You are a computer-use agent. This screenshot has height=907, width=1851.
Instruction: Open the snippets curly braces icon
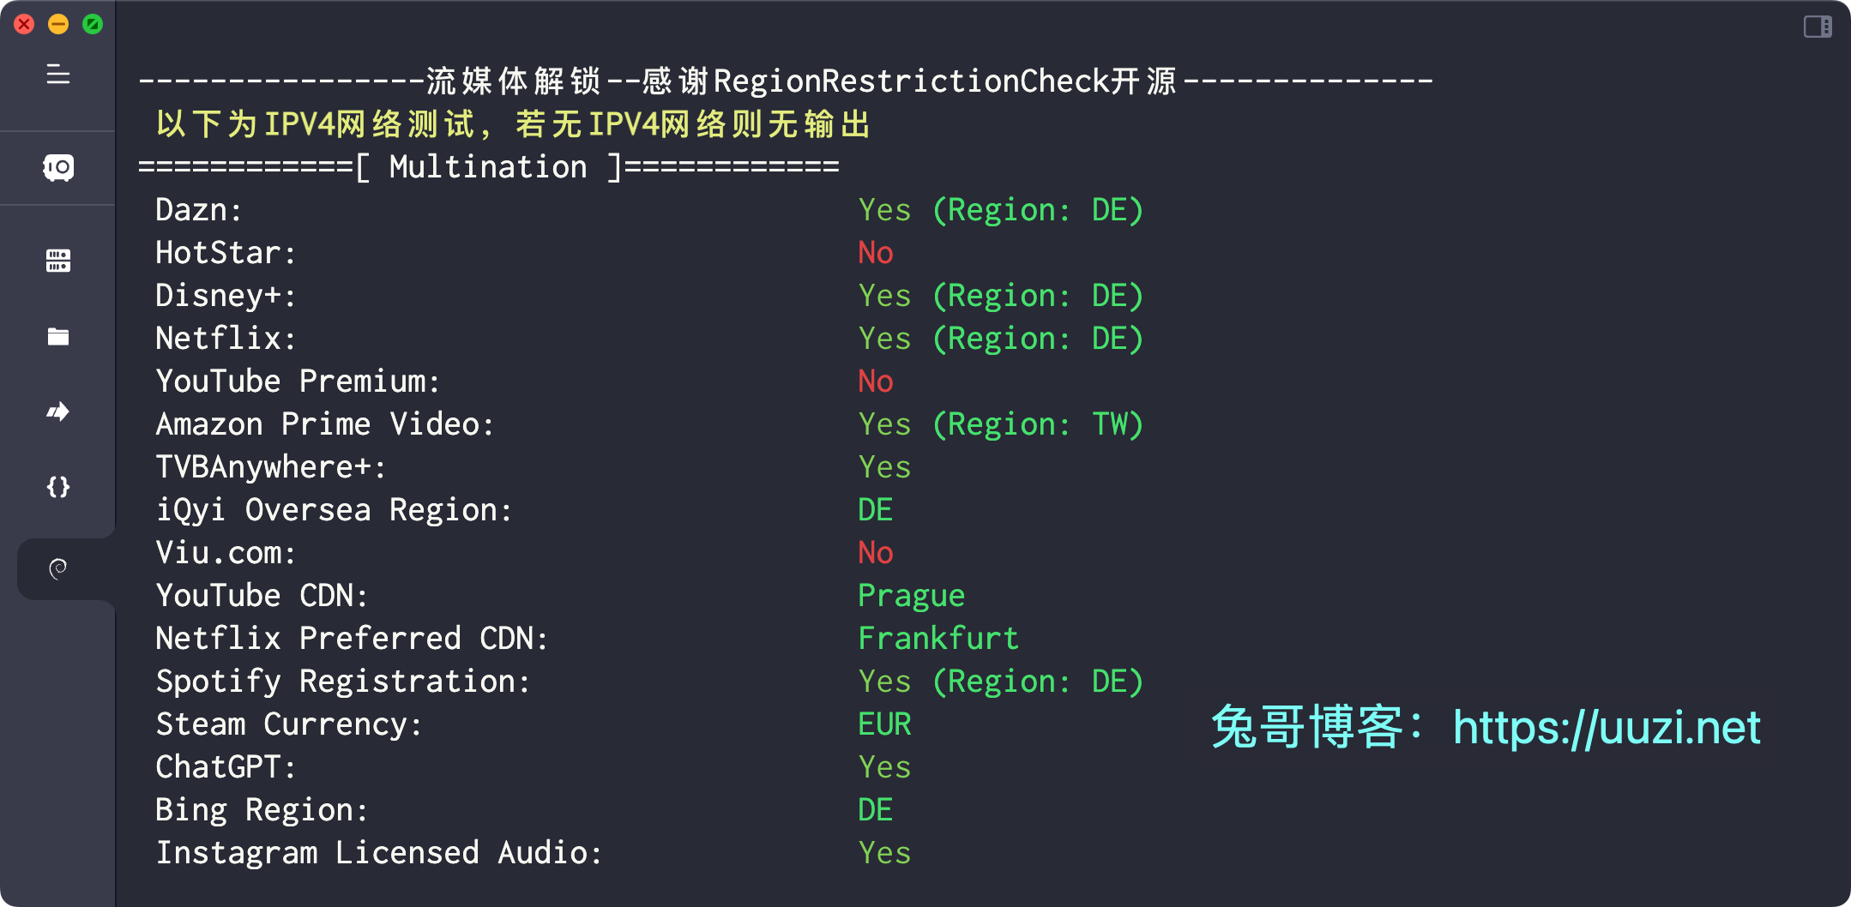(x=58, y=487)
